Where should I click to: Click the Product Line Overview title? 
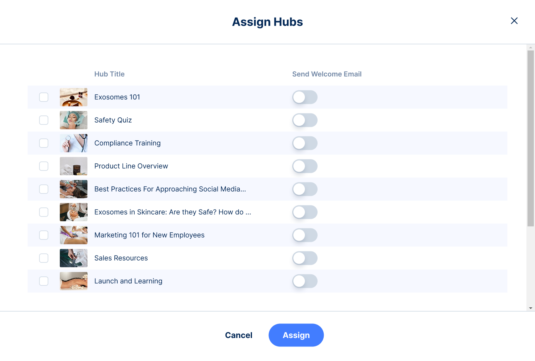tap(131, 166)
